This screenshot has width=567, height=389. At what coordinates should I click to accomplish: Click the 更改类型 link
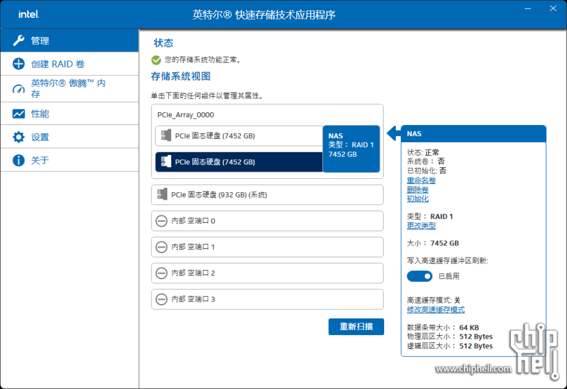(x=421, y=226)
